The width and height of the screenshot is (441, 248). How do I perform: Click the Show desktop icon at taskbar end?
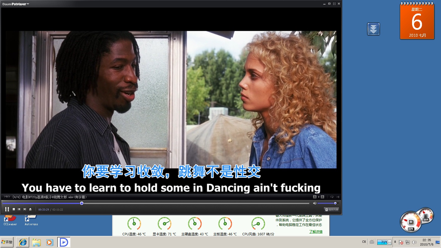coord(438,242)
